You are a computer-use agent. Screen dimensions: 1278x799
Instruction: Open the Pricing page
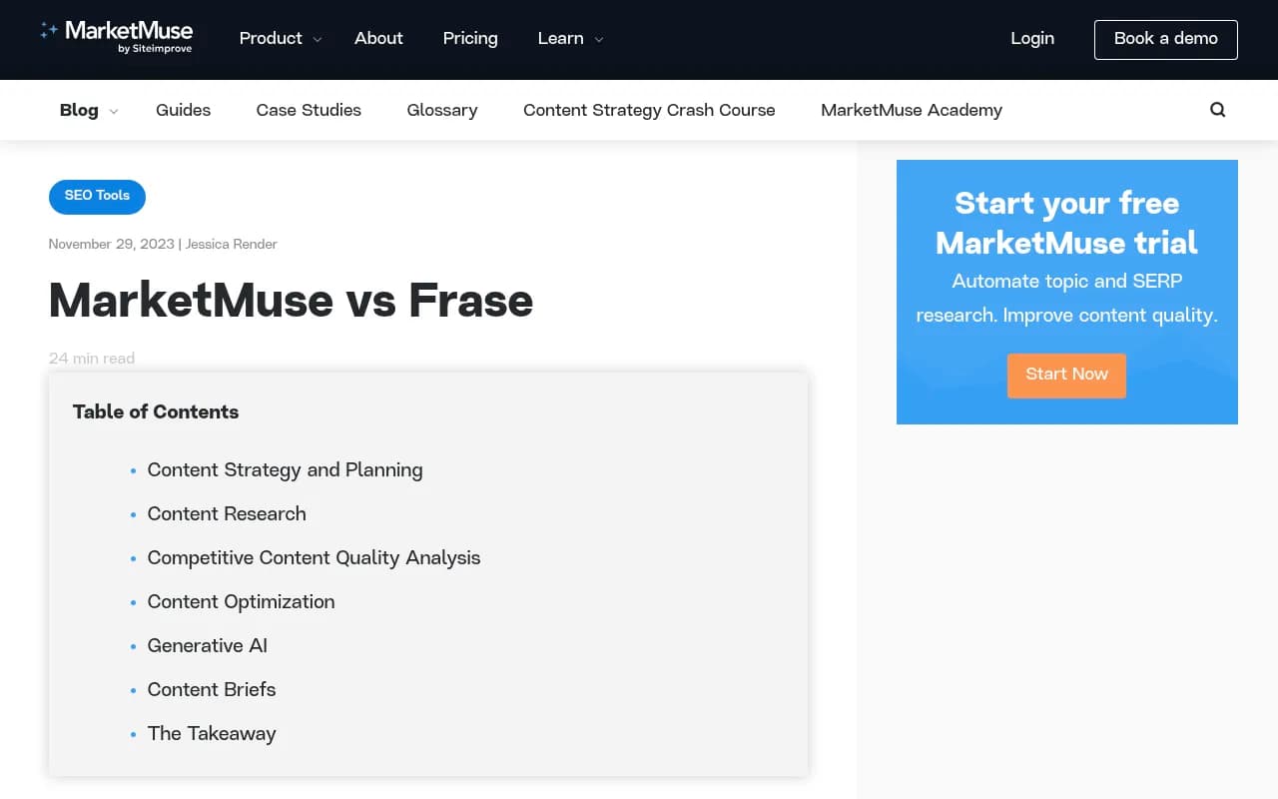pyautogui.click(x=470, y=38)
